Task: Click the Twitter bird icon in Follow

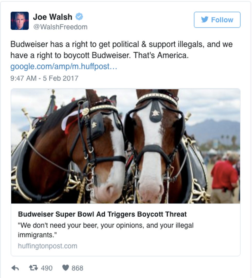Action: click(x=205, y=20)
